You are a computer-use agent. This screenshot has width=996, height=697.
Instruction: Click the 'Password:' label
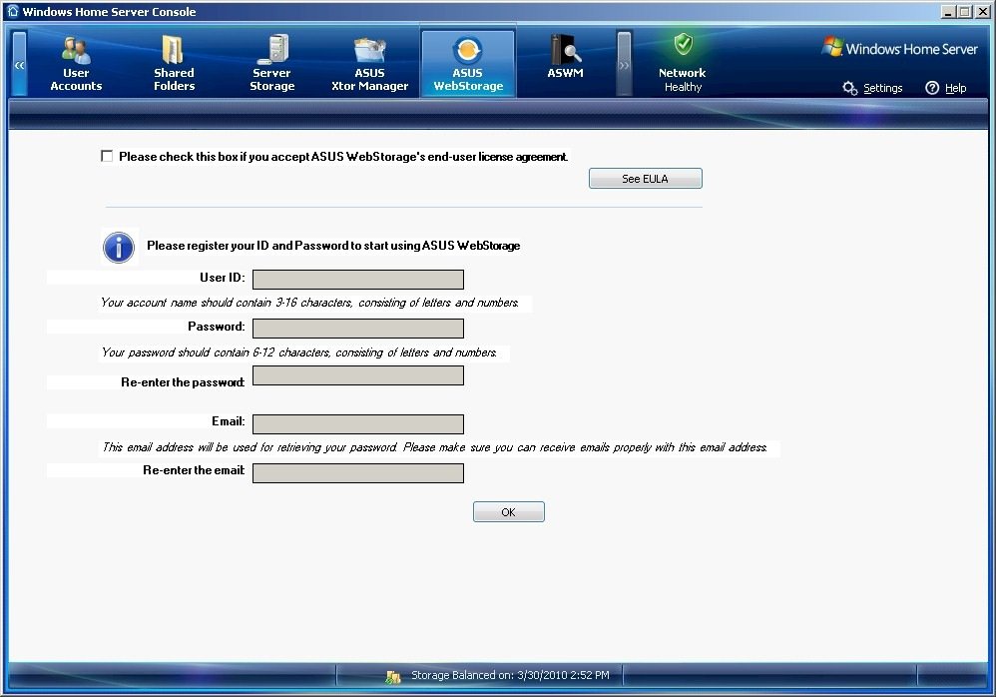pos(216,327)
